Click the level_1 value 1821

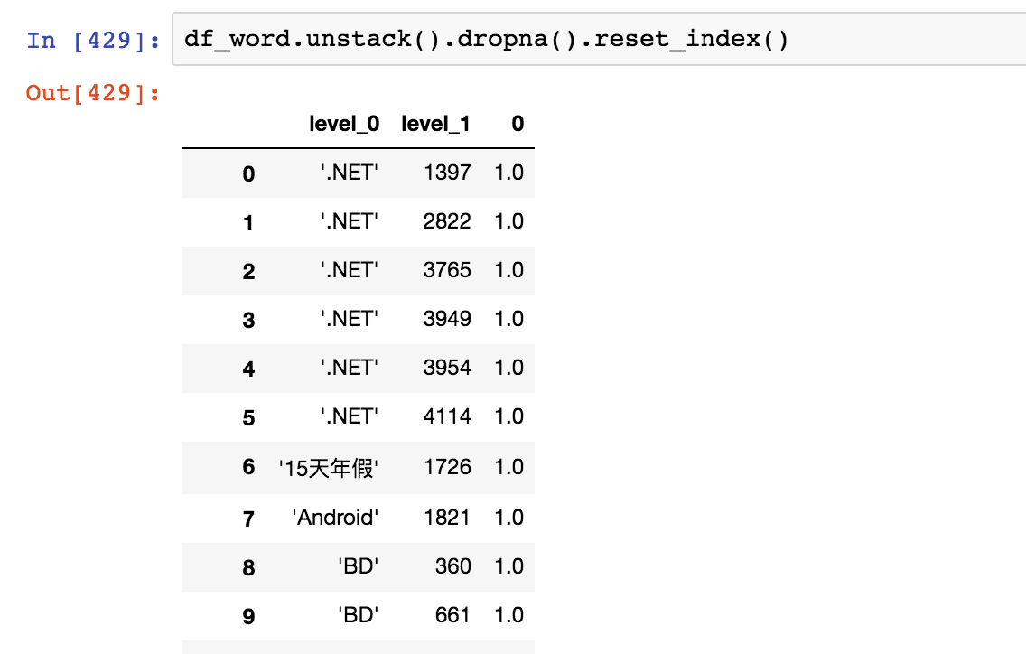click(447, 517)
